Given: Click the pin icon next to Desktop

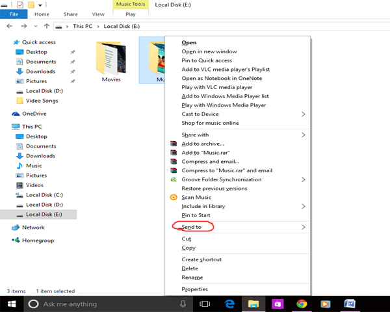Looking at the screenshot, I should [73, 52].
